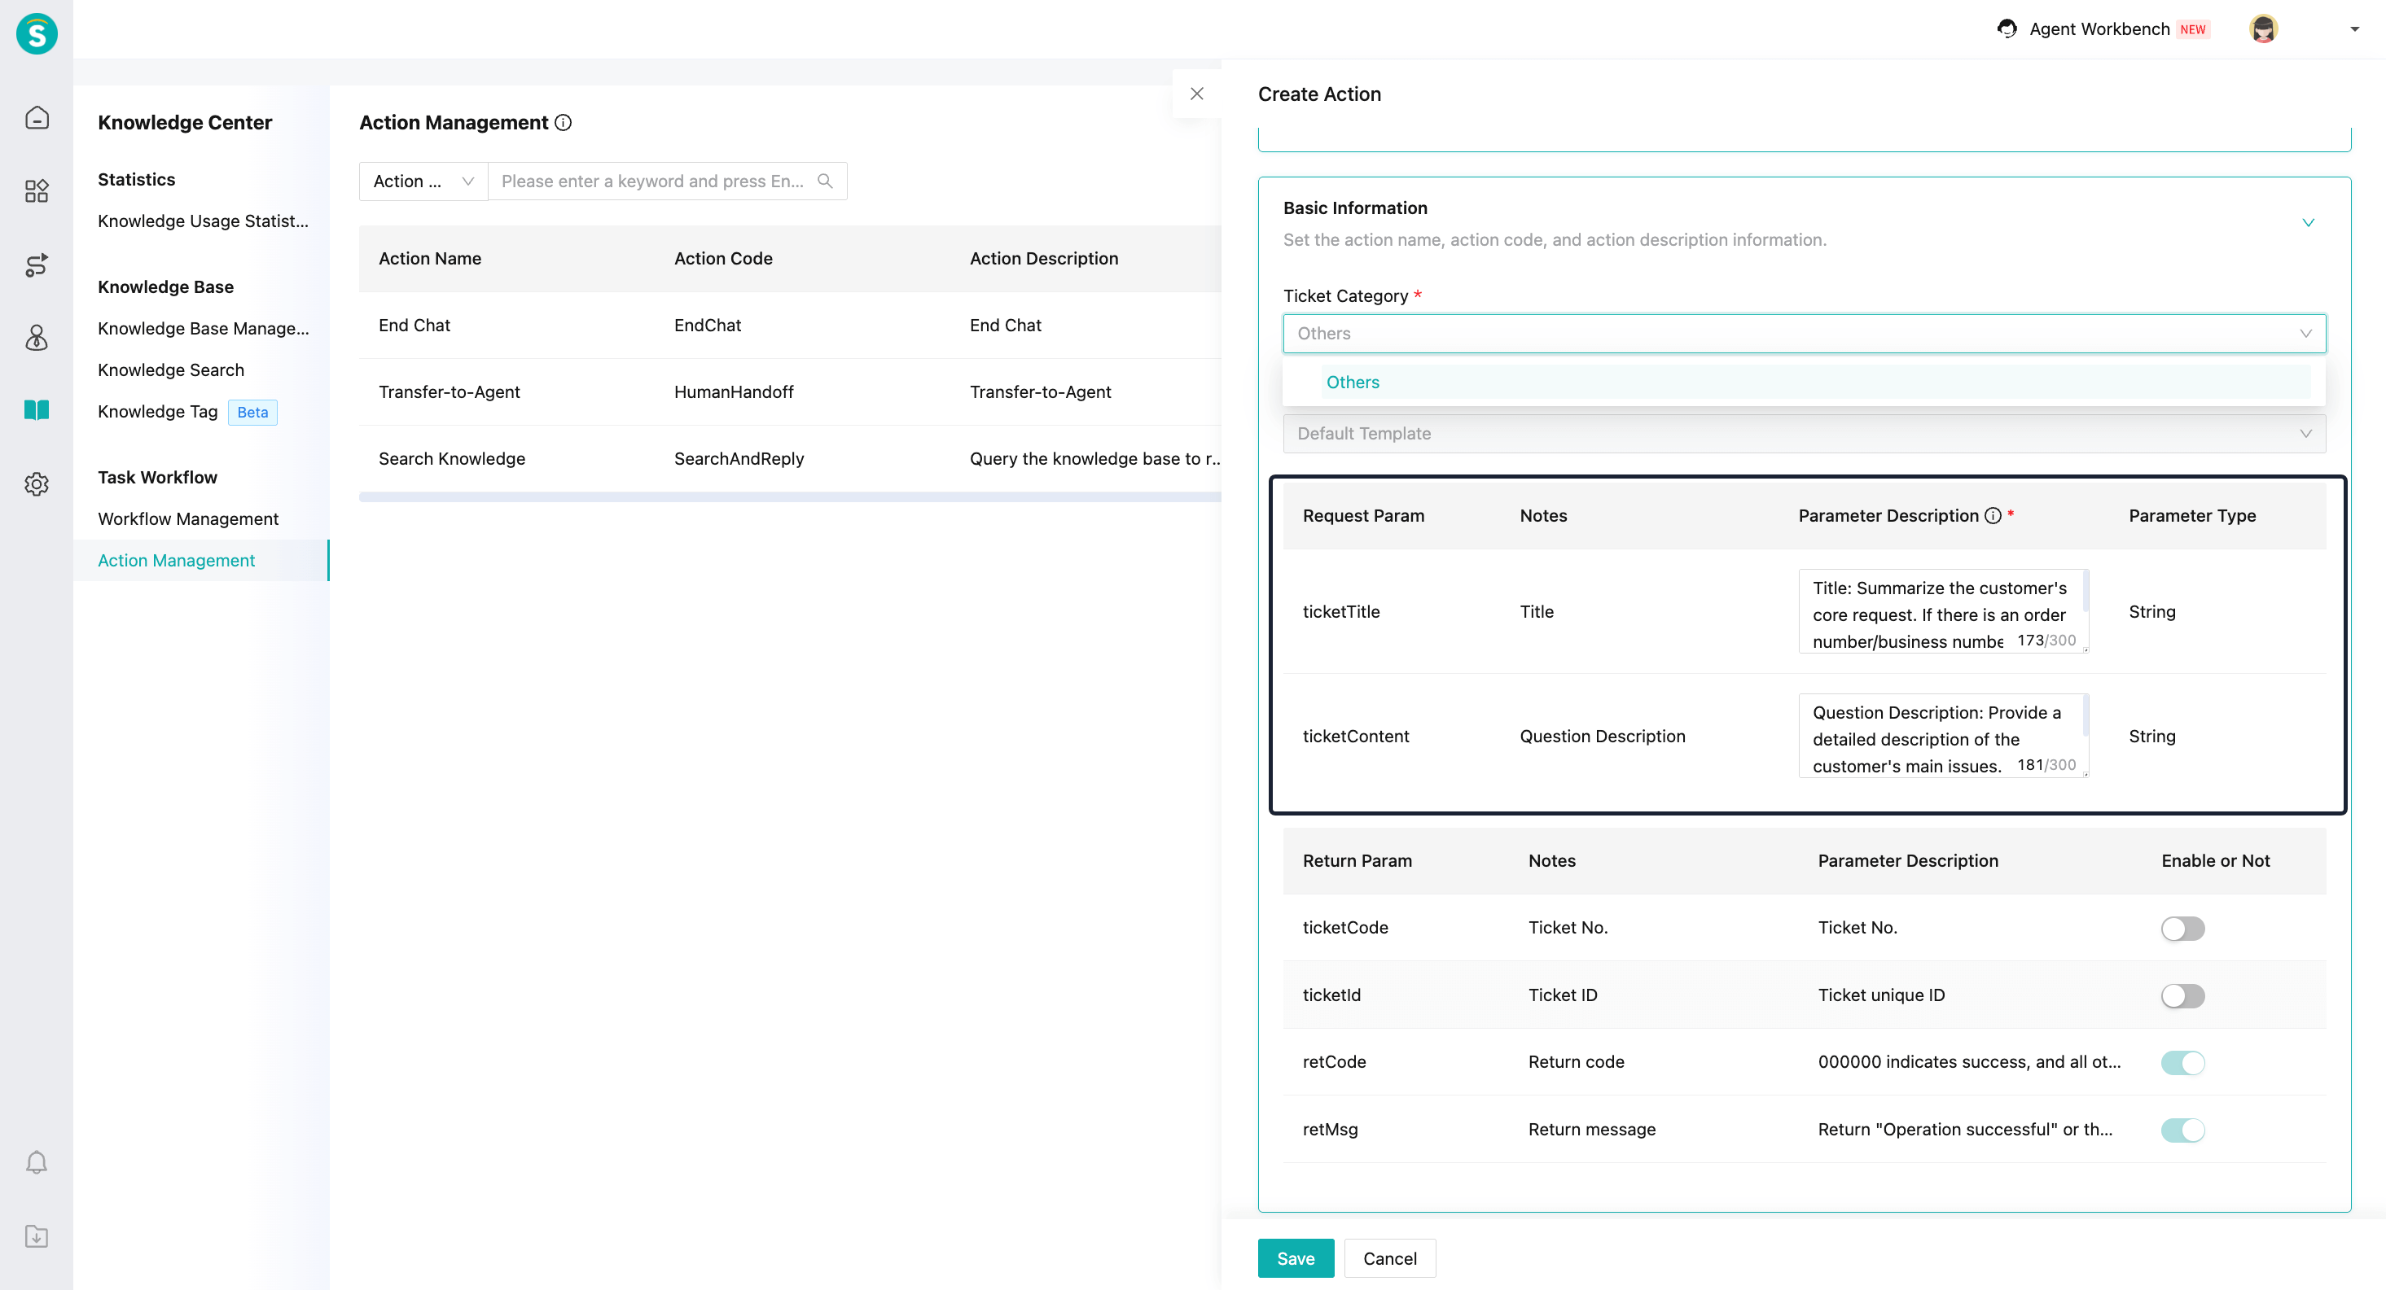Click Parameter Description info icon

click(1993, 516)
